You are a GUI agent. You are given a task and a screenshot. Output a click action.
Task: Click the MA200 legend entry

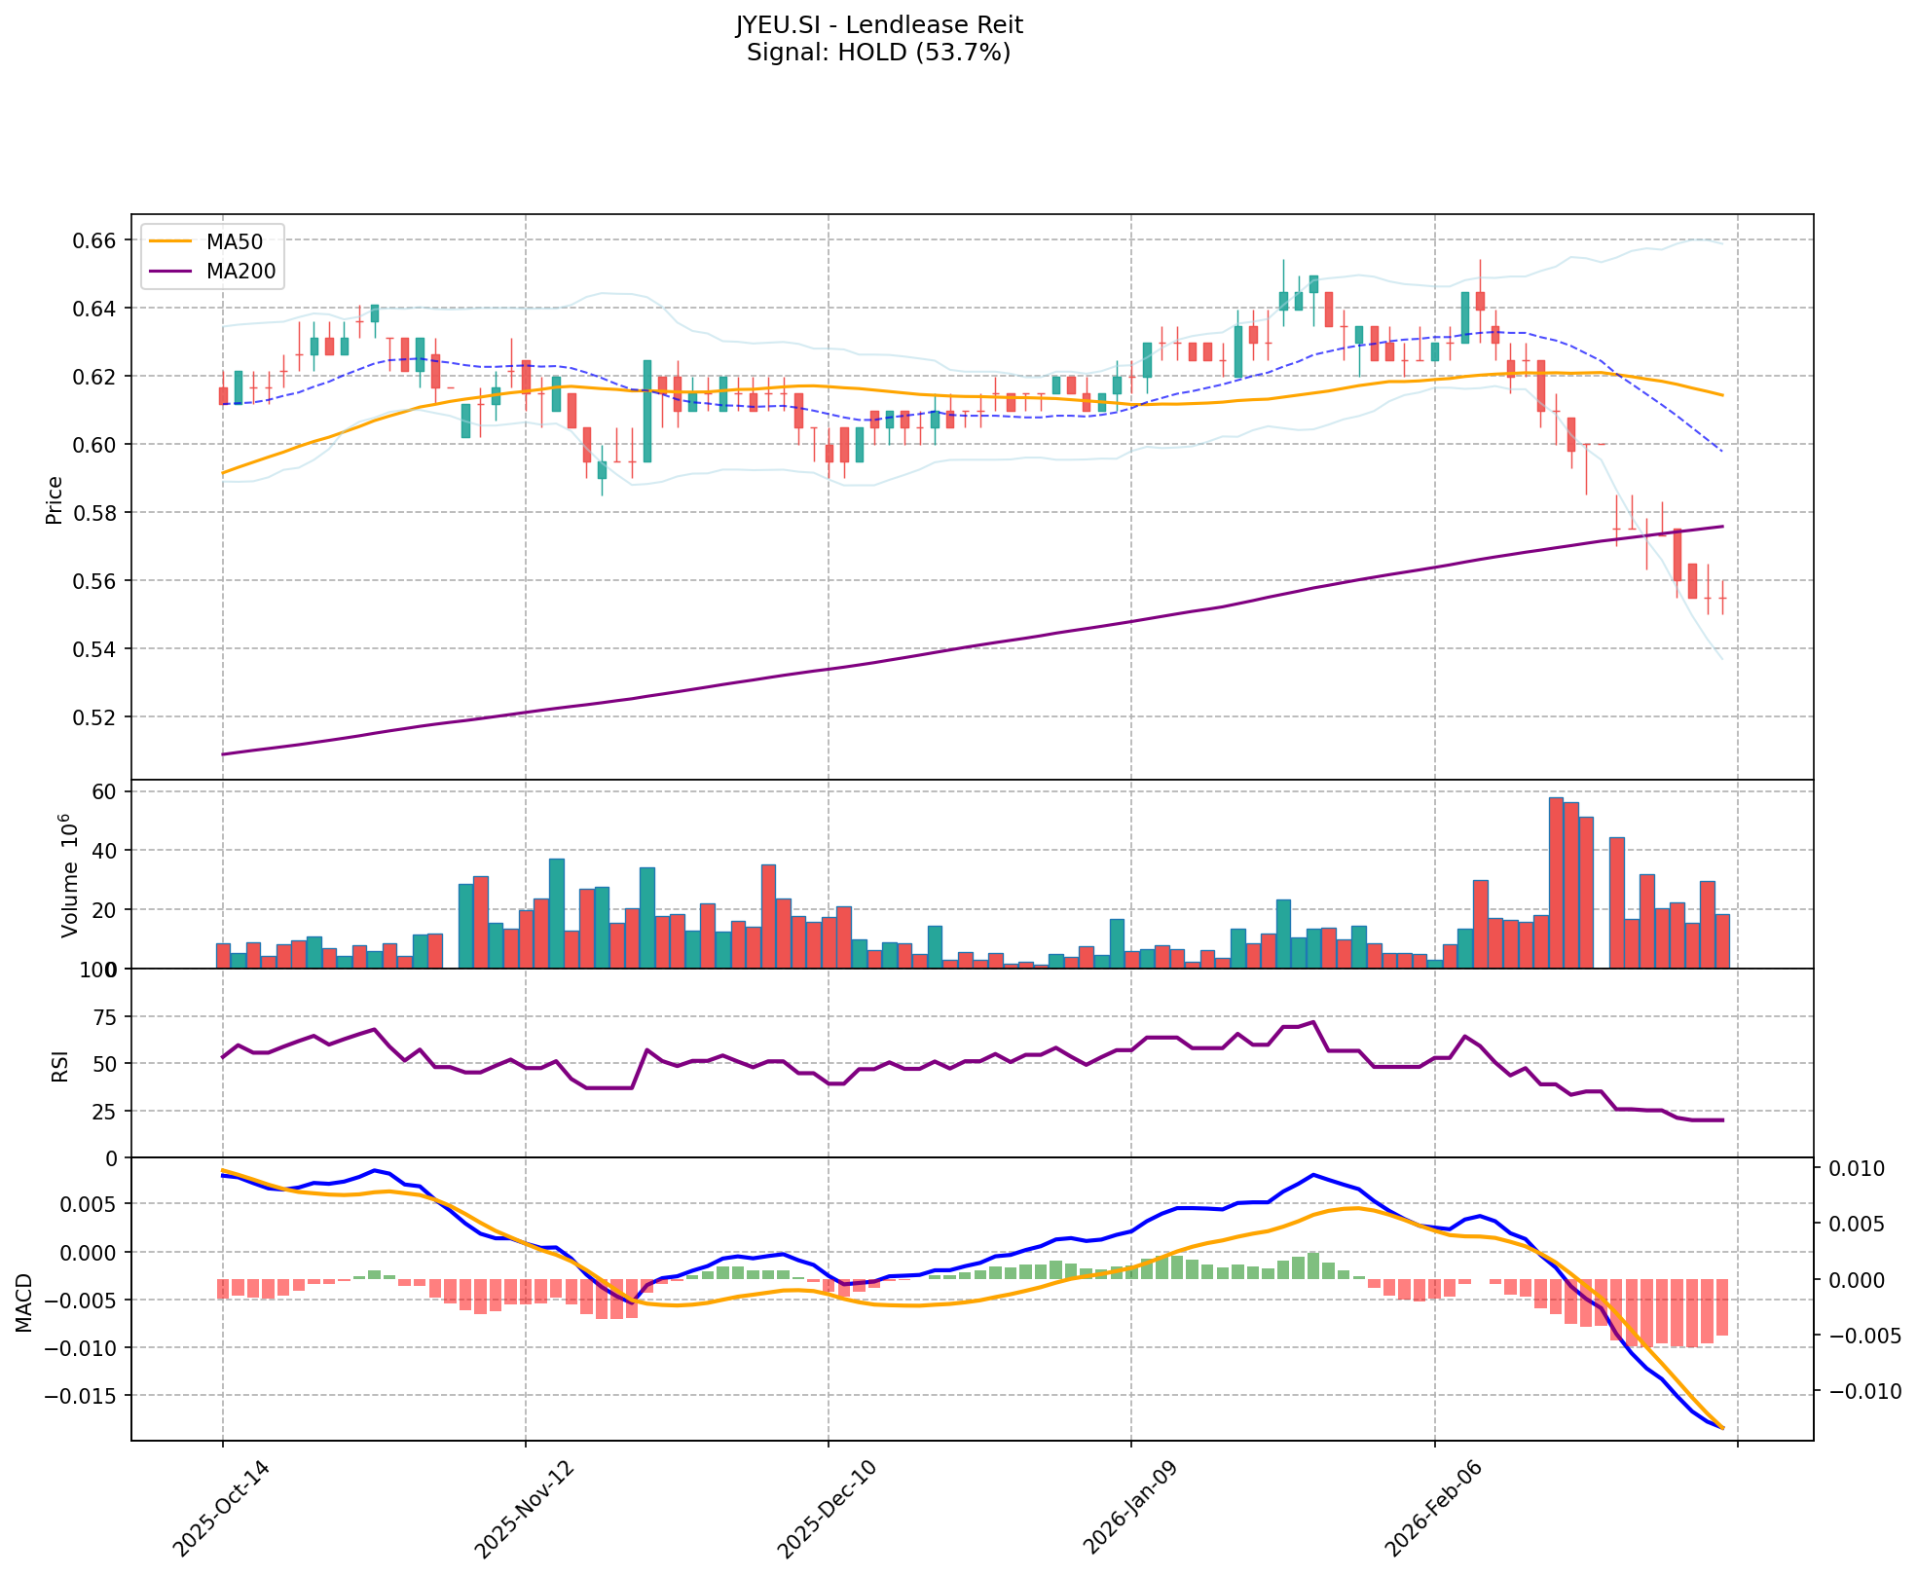click(x=240, y=272)
